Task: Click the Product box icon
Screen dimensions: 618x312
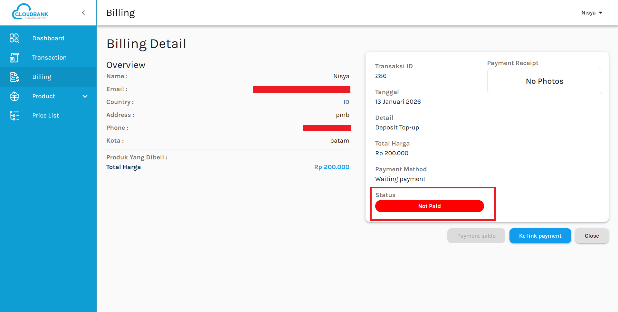Action: point(14,96)
